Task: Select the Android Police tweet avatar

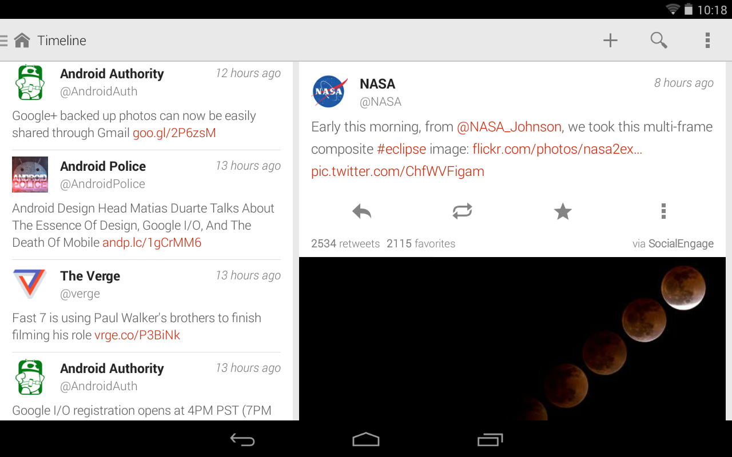Action: click(x=30, y=175)
